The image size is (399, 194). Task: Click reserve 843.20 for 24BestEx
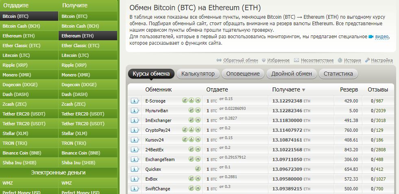tap(351, 150)
